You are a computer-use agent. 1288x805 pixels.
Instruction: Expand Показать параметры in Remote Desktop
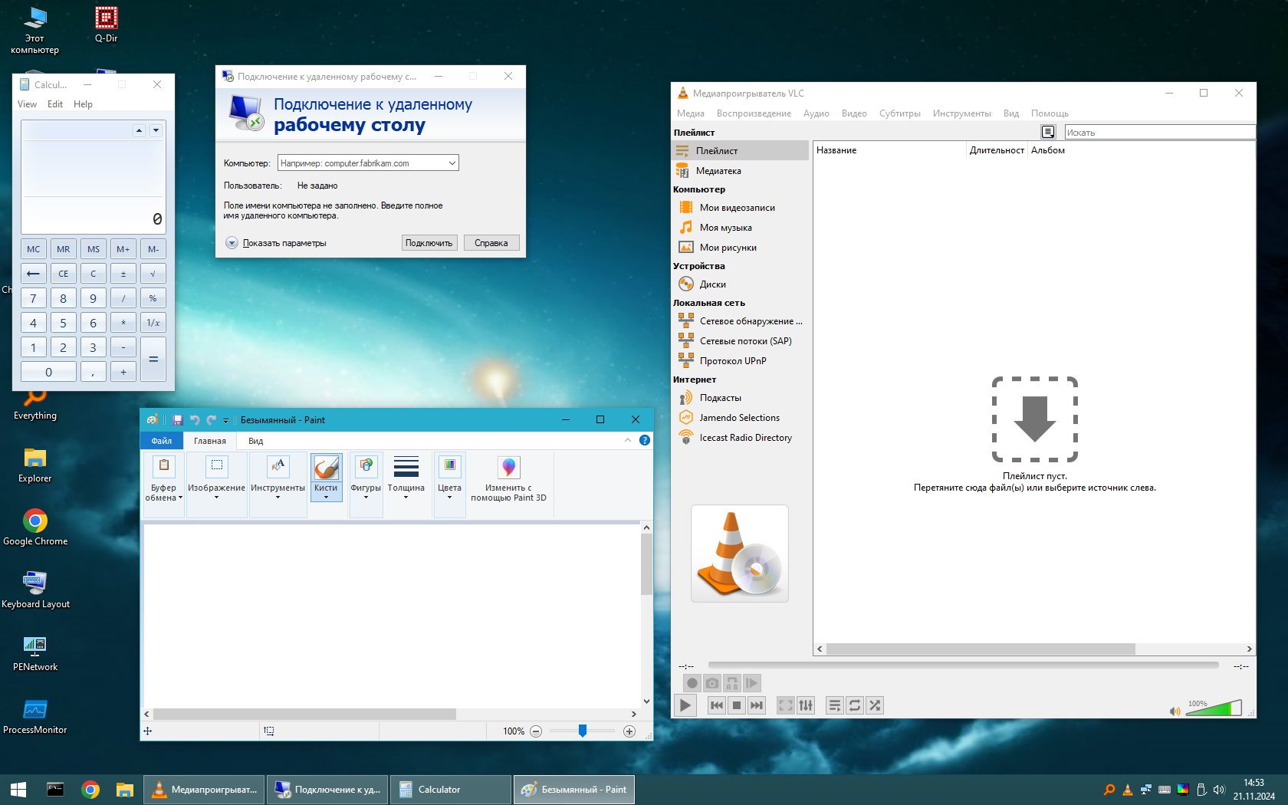point(232,243)
